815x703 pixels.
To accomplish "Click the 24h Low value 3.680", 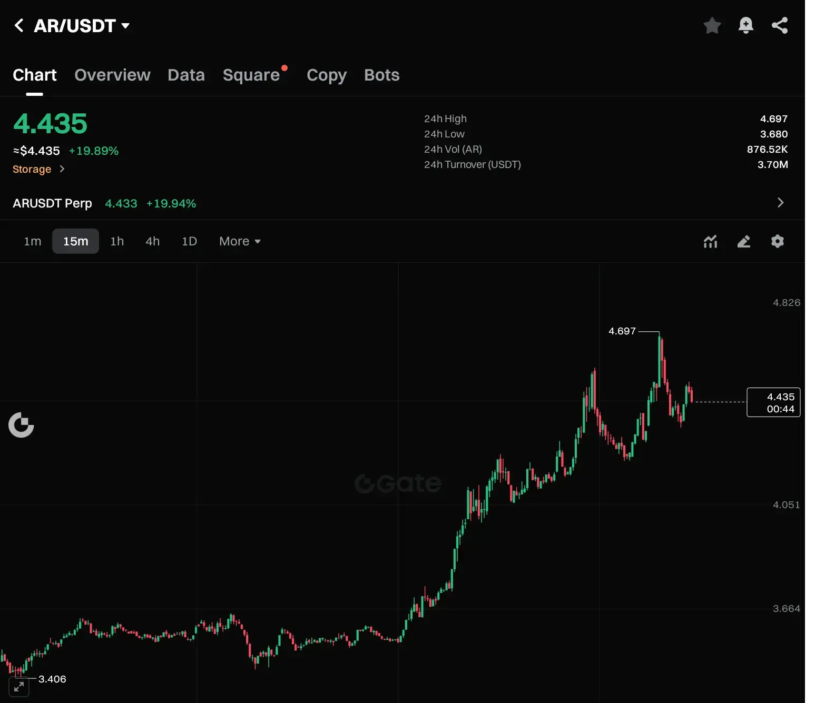I will (774, 134).
